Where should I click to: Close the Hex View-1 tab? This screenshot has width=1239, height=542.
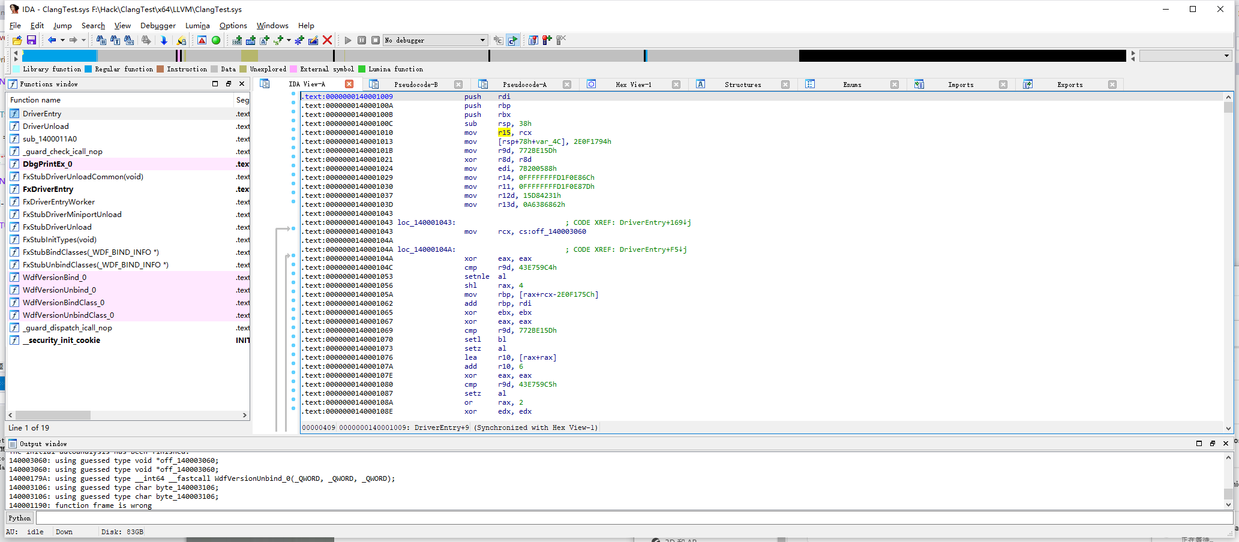[x=676, y=85]
